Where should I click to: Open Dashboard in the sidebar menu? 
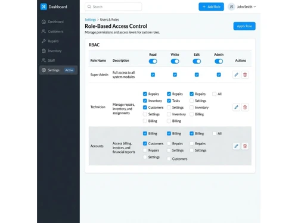pos(58,21)
